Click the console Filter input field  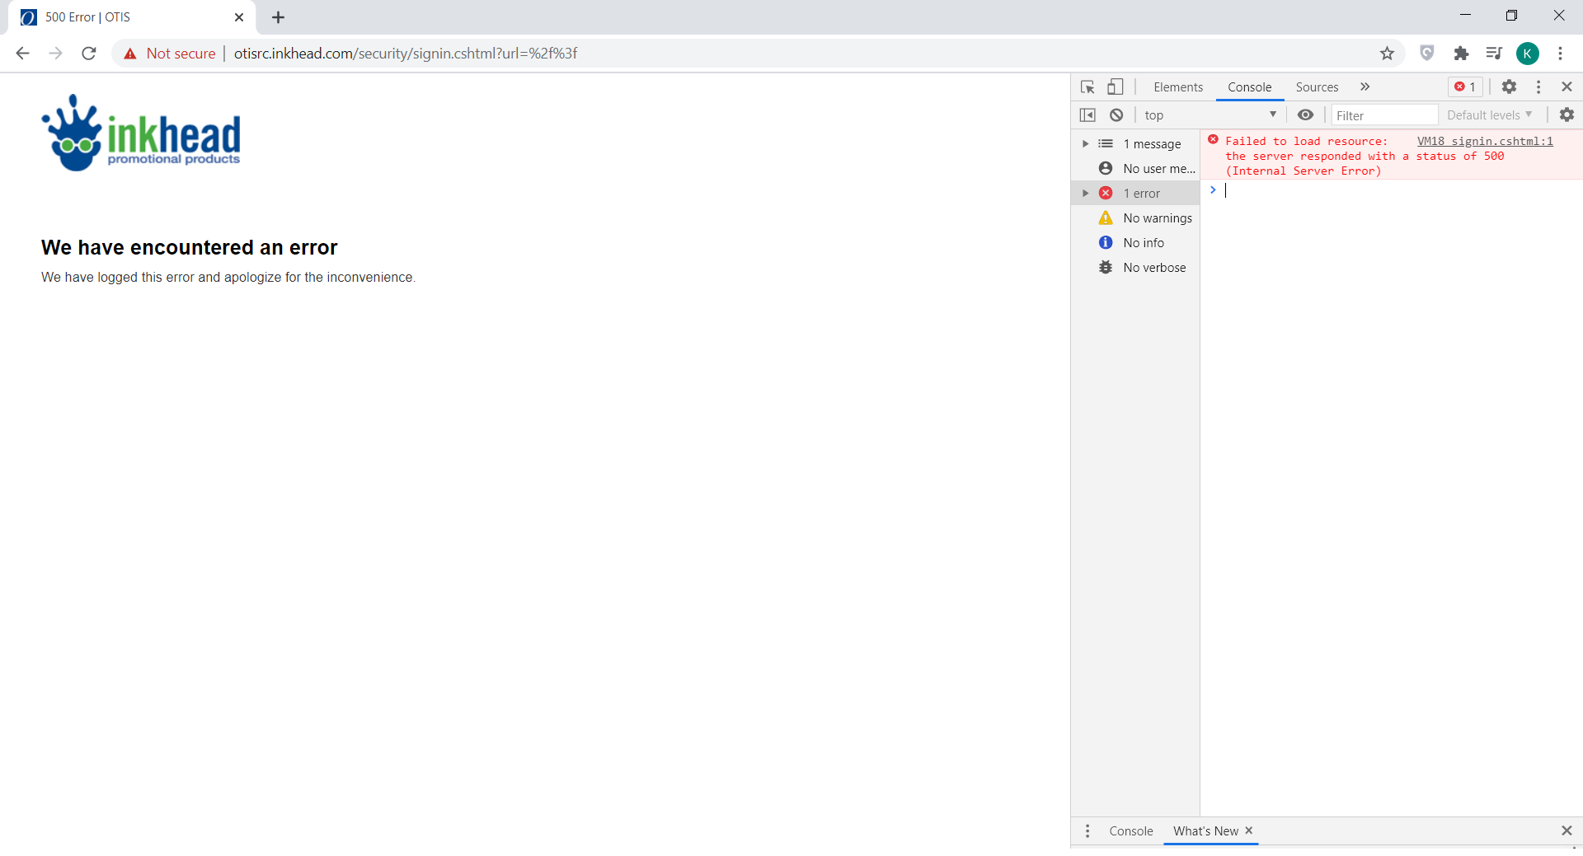click(x=1383, y=115)
